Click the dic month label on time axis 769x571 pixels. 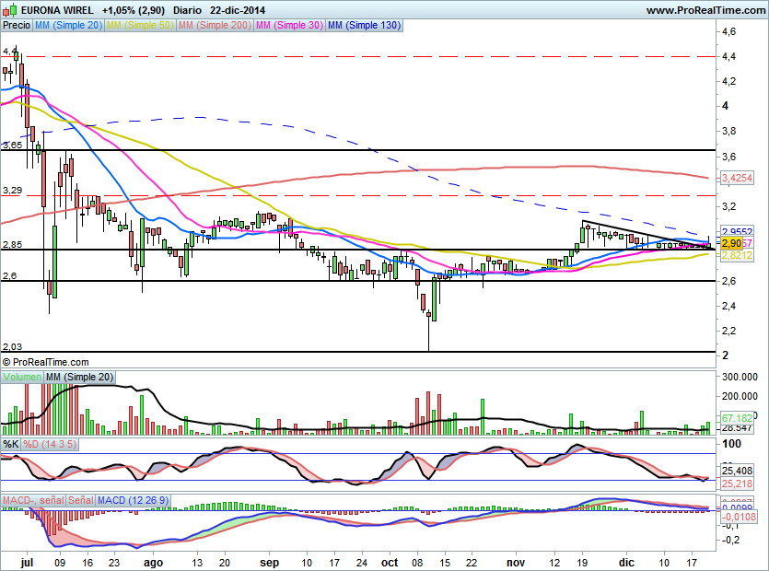point(626,562)
